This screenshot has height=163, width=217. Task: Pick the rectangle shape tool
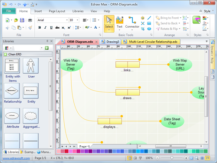point(149,23)
